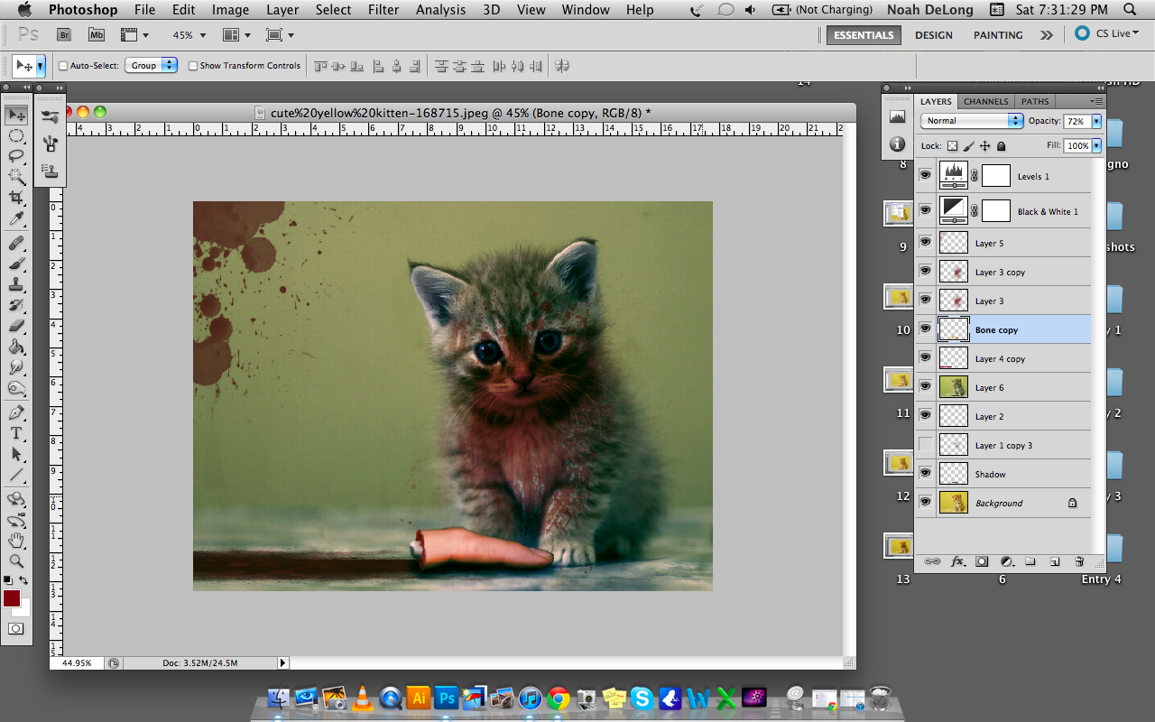Open the blending mode Normal dropdown
The width and height of the screenshot is (1155, 722).
coord(972,121)
